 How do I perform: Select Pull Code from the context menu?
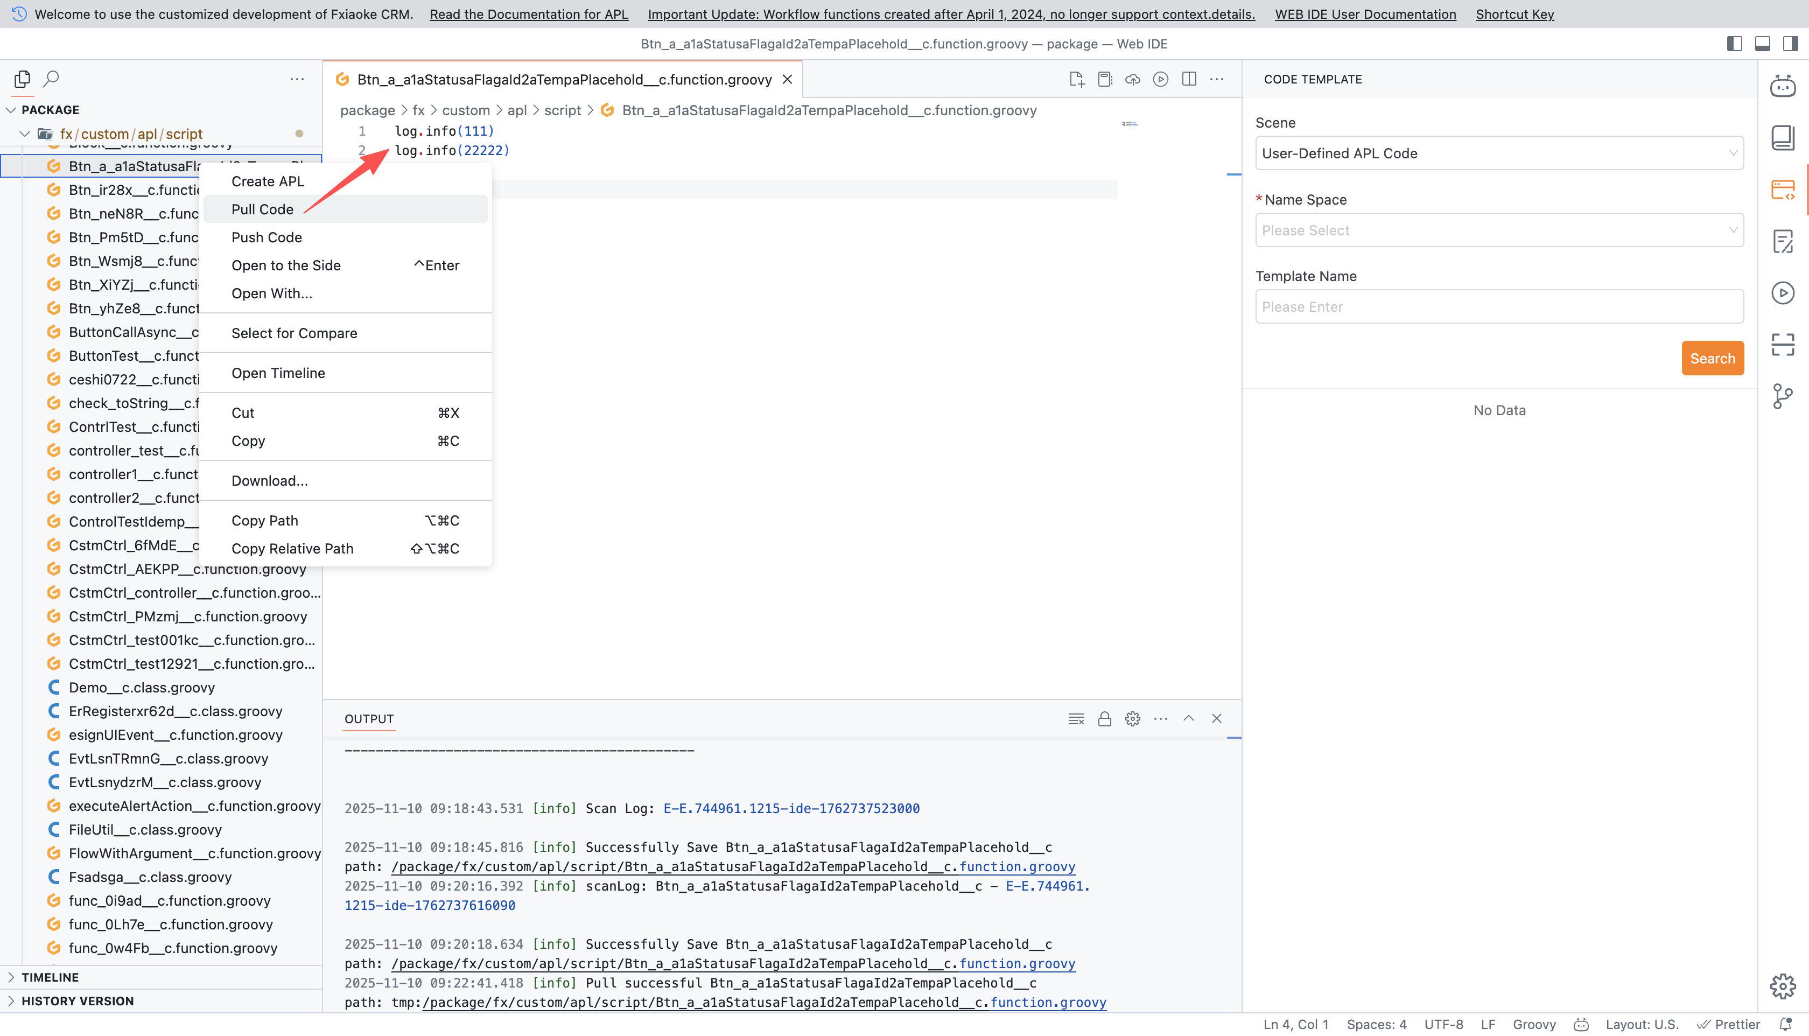coord(263,209)
